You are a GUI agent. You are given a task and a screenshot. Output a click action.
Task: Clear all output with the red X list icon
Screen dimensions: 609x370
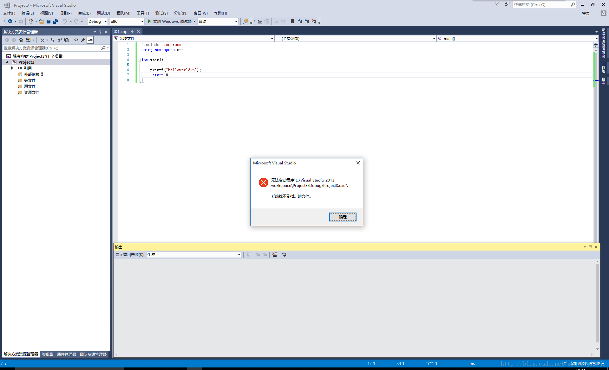274,255
